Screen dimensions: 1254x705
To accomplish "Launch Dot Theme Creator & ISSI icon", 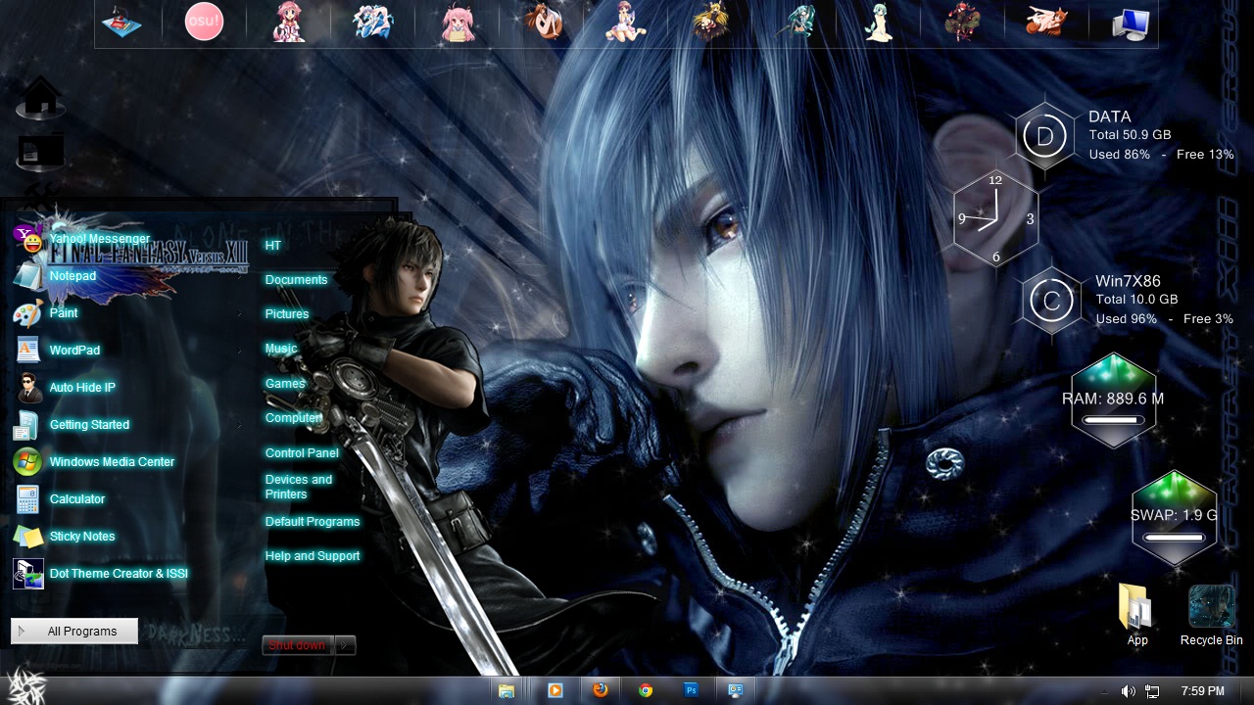I will pyautogui.click(x=27, y=573).
